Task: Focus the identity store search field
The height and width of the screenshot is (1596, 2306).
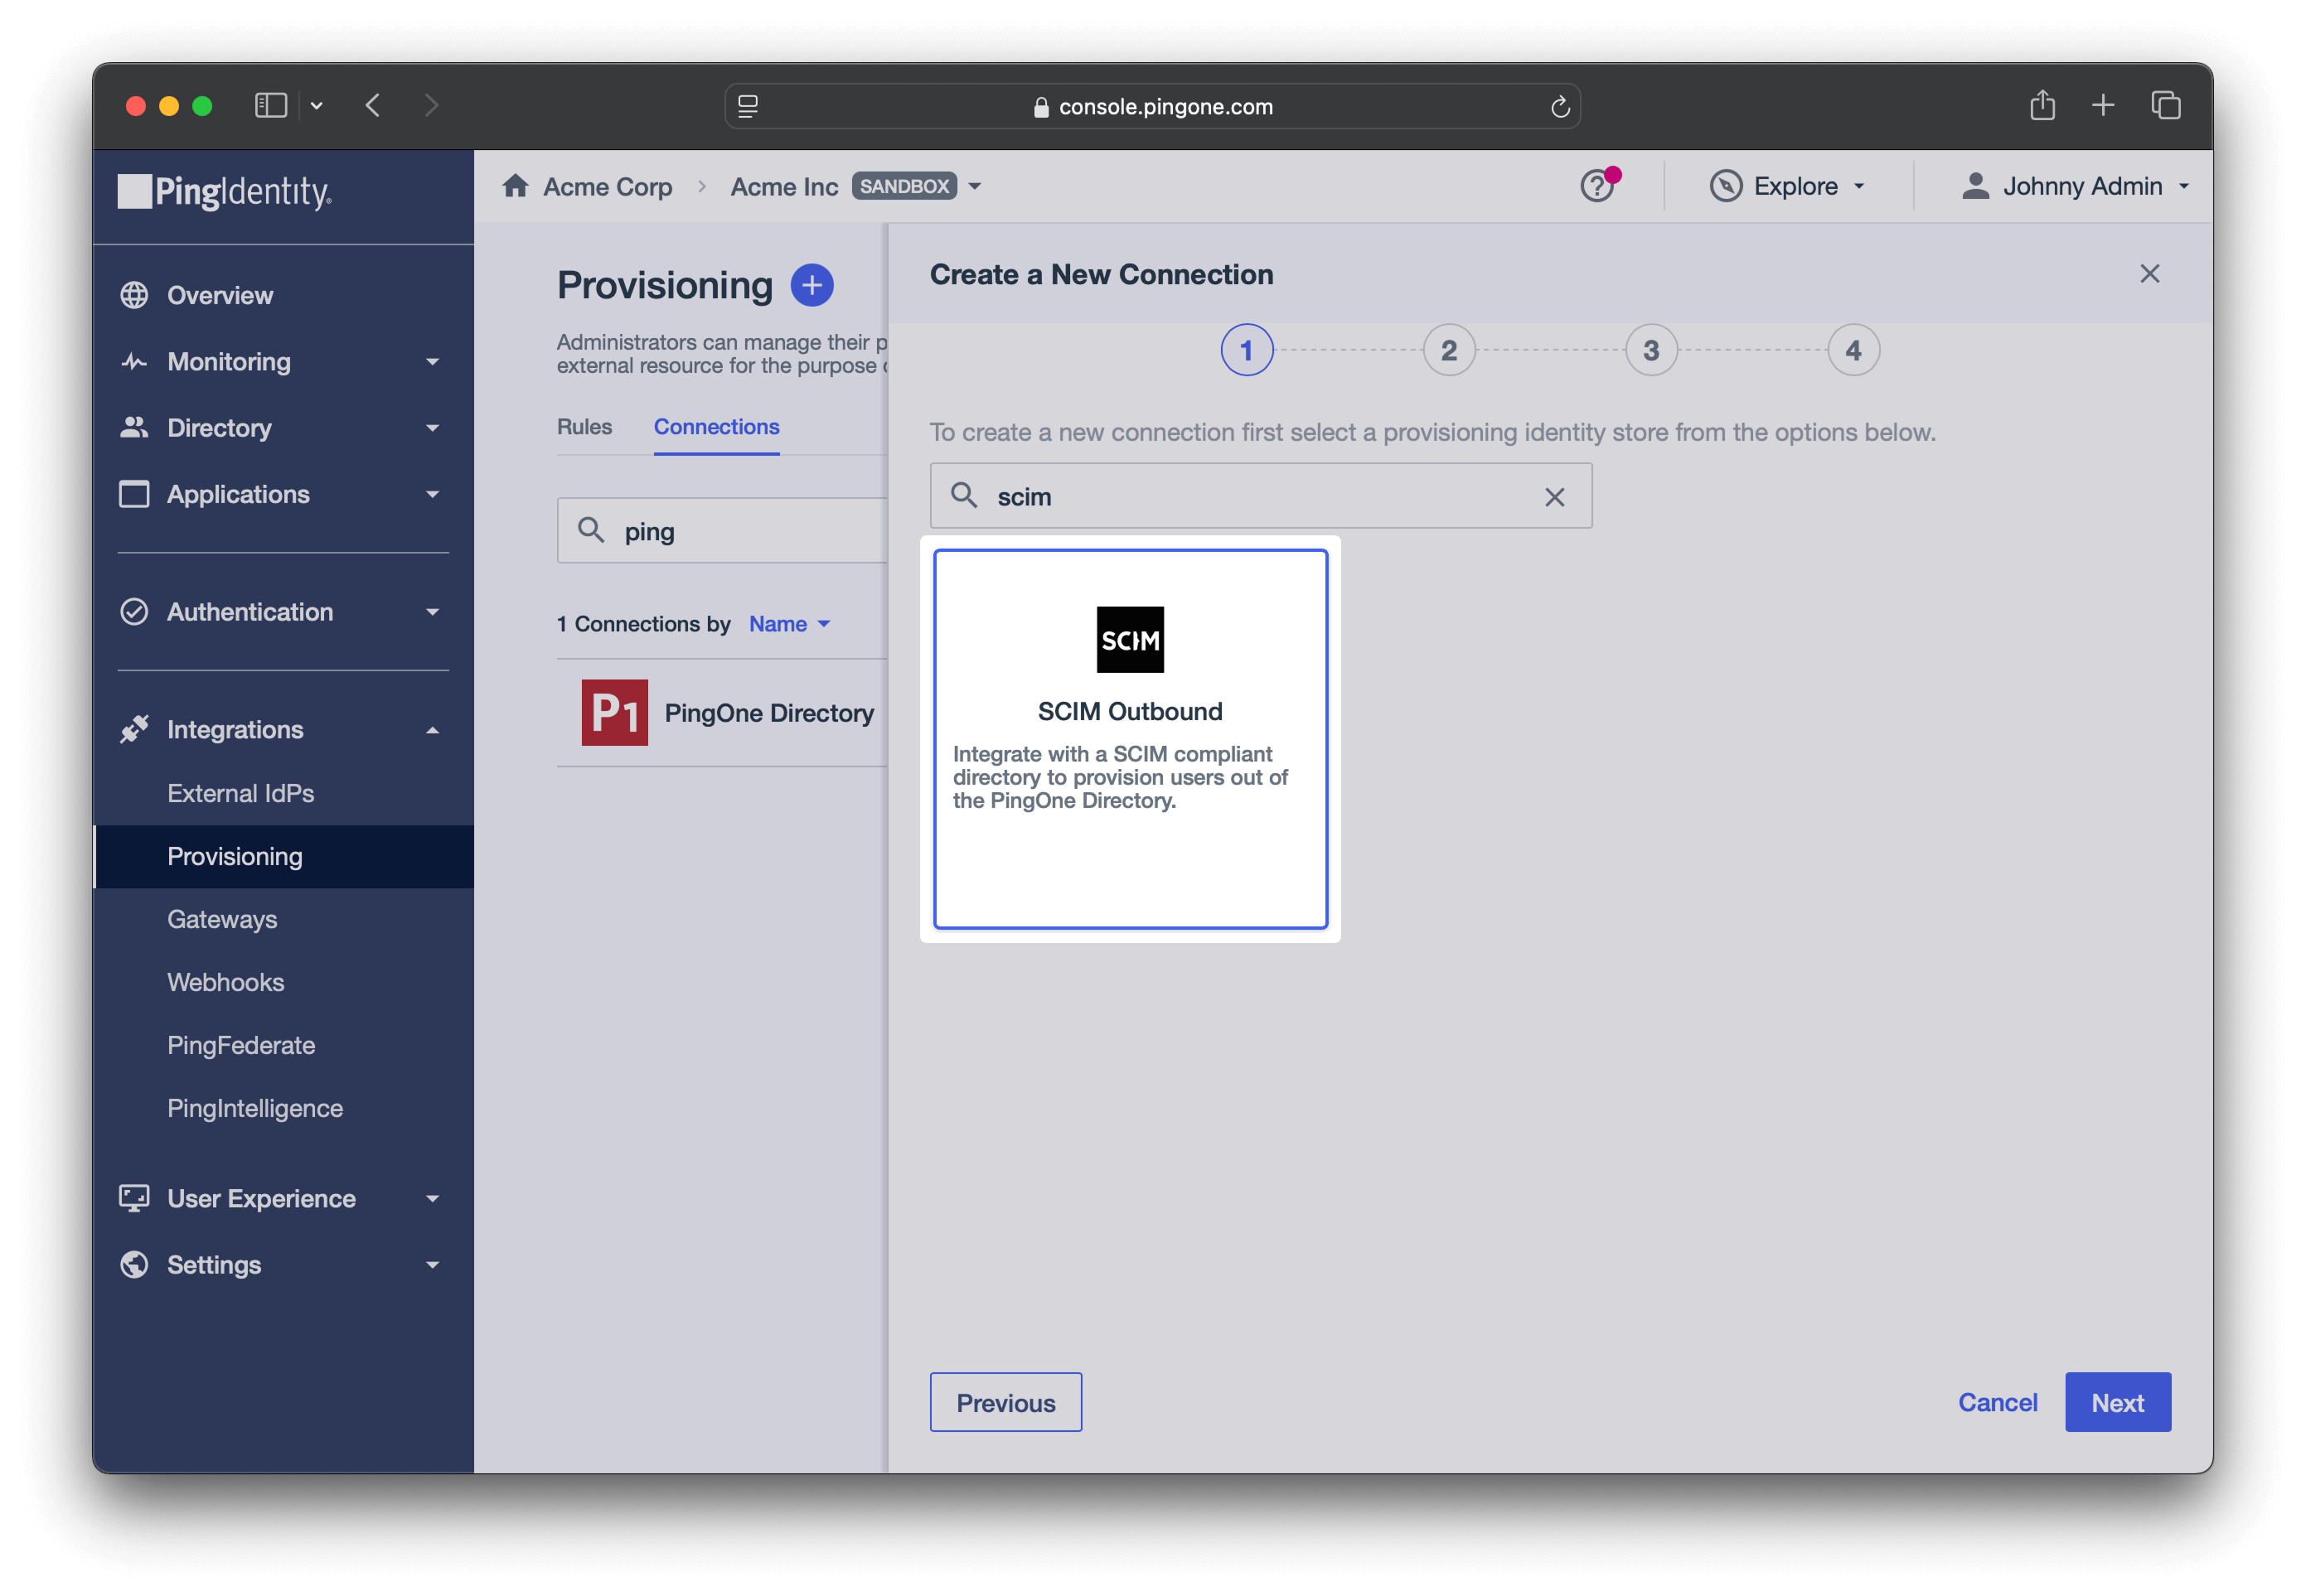Action: point(1260,496)
